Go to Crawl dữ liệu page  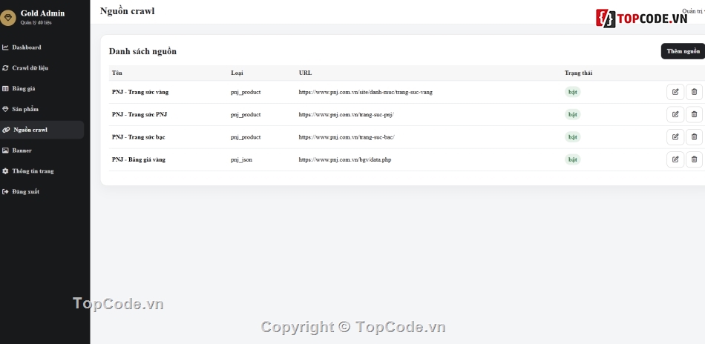(42, 67)
